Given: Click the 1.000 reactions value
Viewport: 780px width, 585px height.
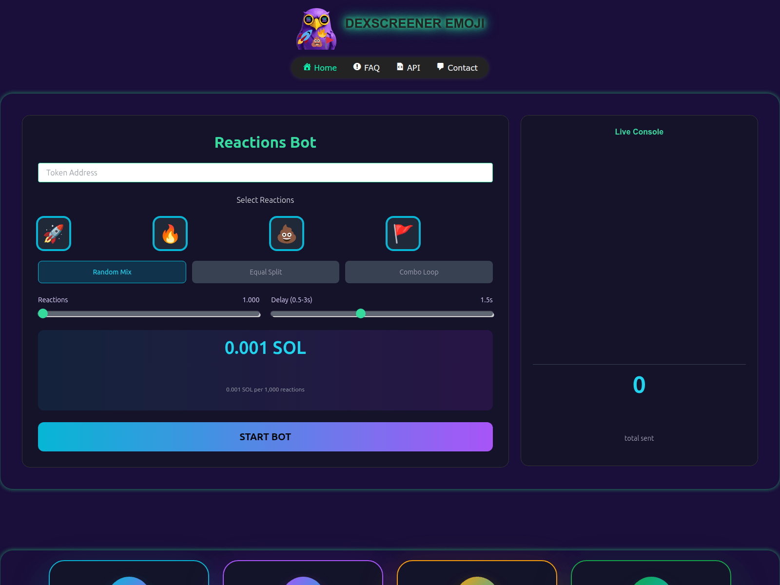Looking at the screenshot, I should click(x=251, y=300).
